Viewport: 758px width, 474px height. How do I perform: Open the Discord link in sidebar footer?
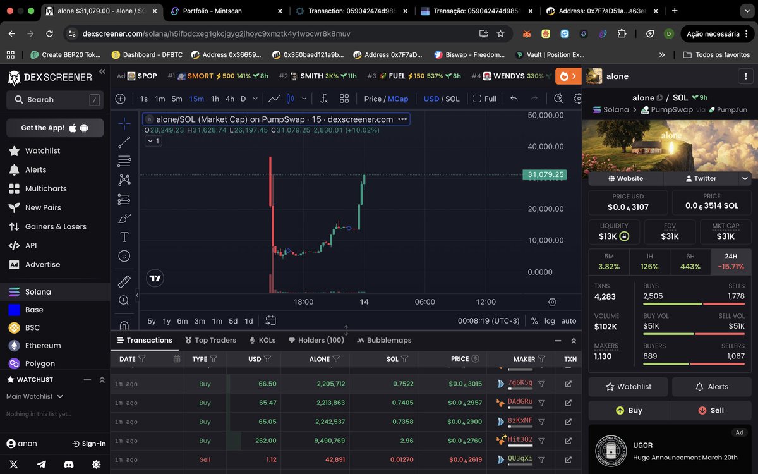click(69, 464)
